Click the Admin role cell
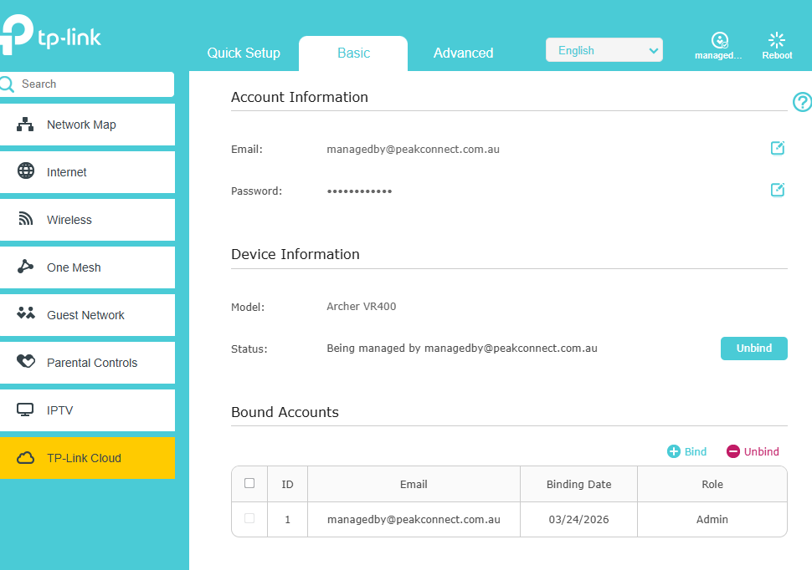 point(712,519)
